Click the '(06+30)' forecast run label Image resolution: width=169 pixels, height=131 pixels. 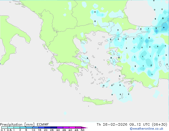point(159,125)
